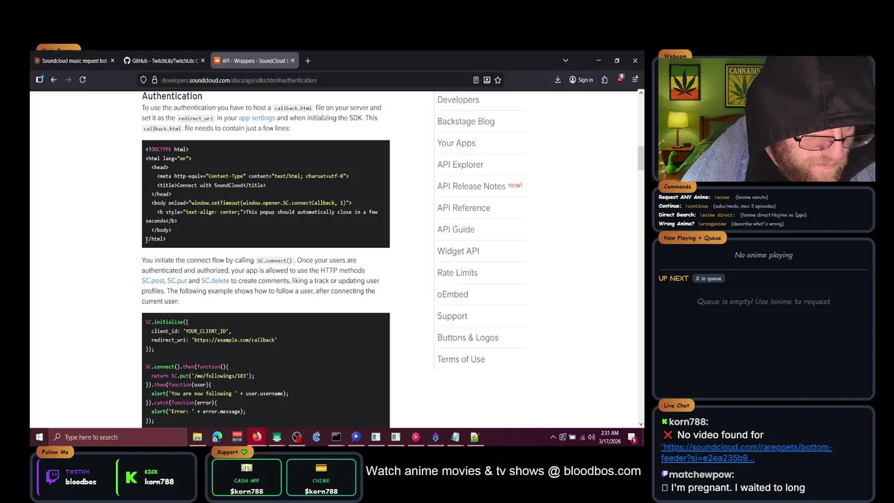894x503 pixels.
Task: Close the Soundcloud music request bot tab
Action: pyautogui.click(x=112, y=61)
